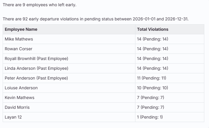The width and height of the screenshot is (209, 128).
Task: Click the Employee Name column header
Action: point(69,29)
